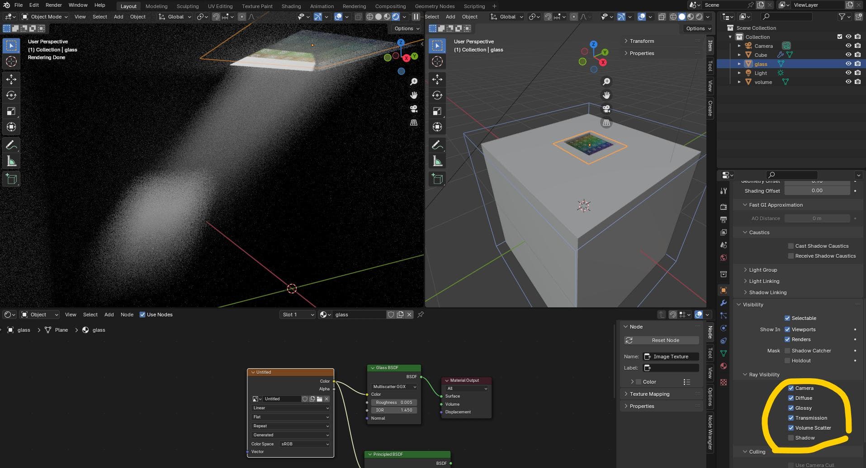Click the zoom magnifier in left viewport
This screenshot has width=866, height=468.
[413, 82]
